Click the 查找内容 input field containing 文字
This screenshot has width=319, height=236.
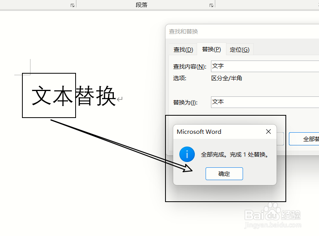tap(265, 66)
